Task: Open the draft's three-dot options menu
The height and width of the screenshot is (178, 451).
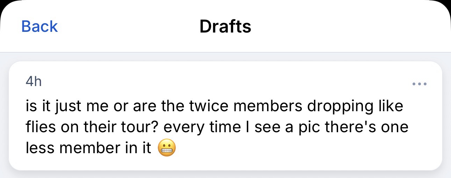Action: click(420, 84)
